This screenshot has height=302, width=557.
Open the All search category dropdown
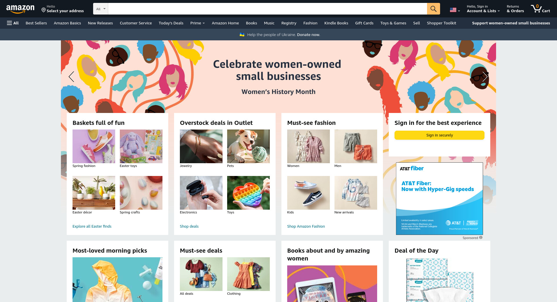coord(101,9)
